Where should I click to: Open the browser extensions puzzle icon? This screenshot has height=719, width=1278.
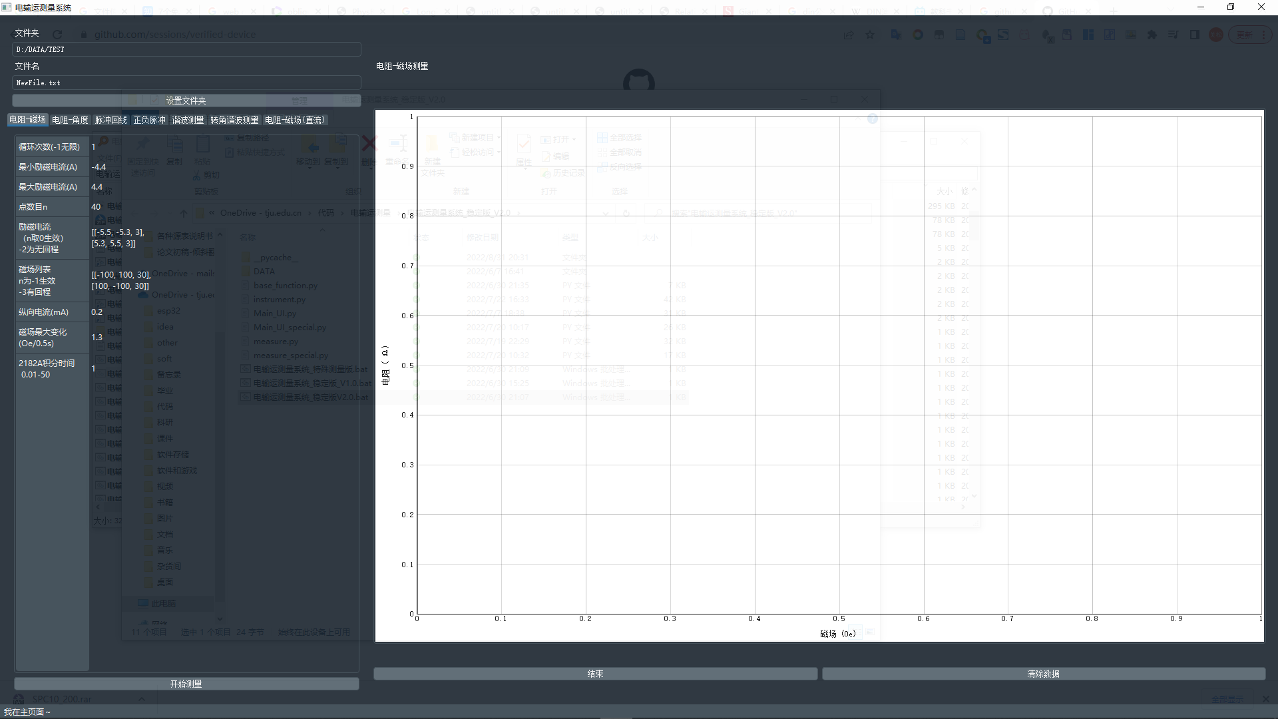tap(1152, 34)
